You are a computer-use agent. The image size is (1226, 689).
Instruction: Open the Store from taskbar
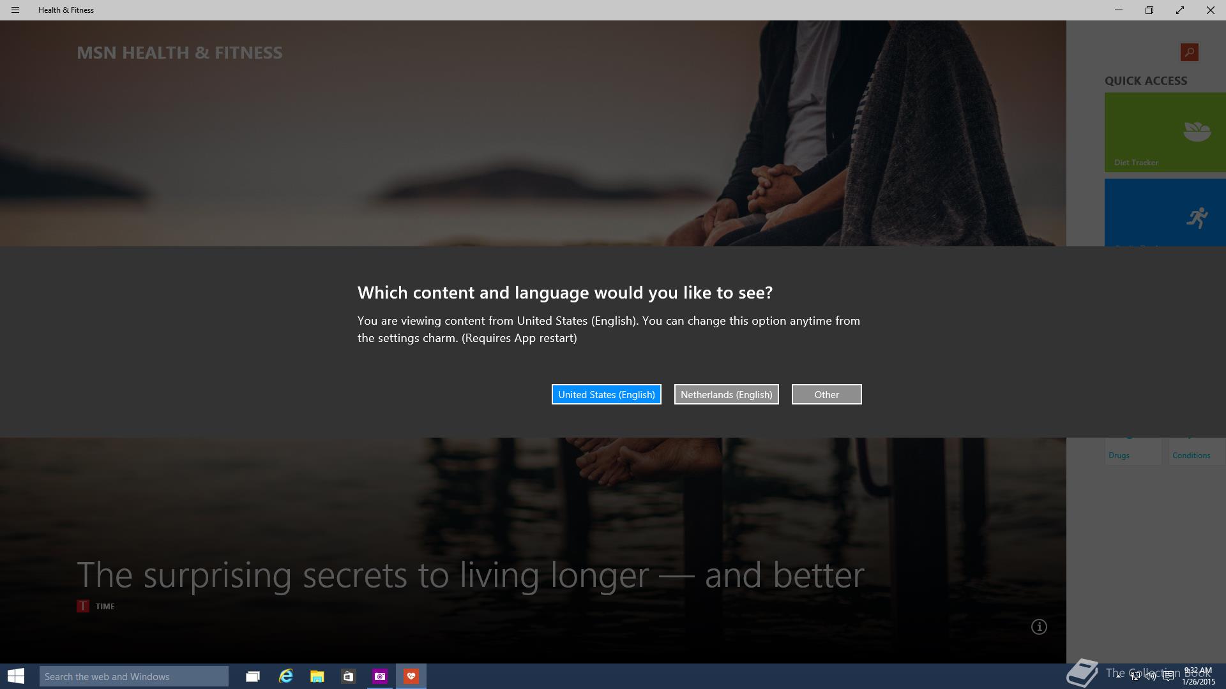tap(348, 676)
